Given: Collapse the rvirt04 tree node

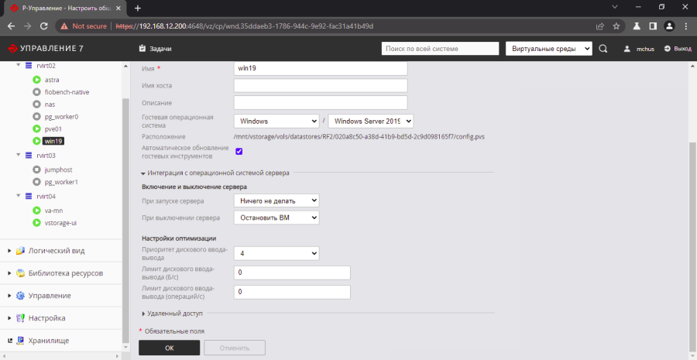Looking at the screenshot, I should (x=18, y=197).
